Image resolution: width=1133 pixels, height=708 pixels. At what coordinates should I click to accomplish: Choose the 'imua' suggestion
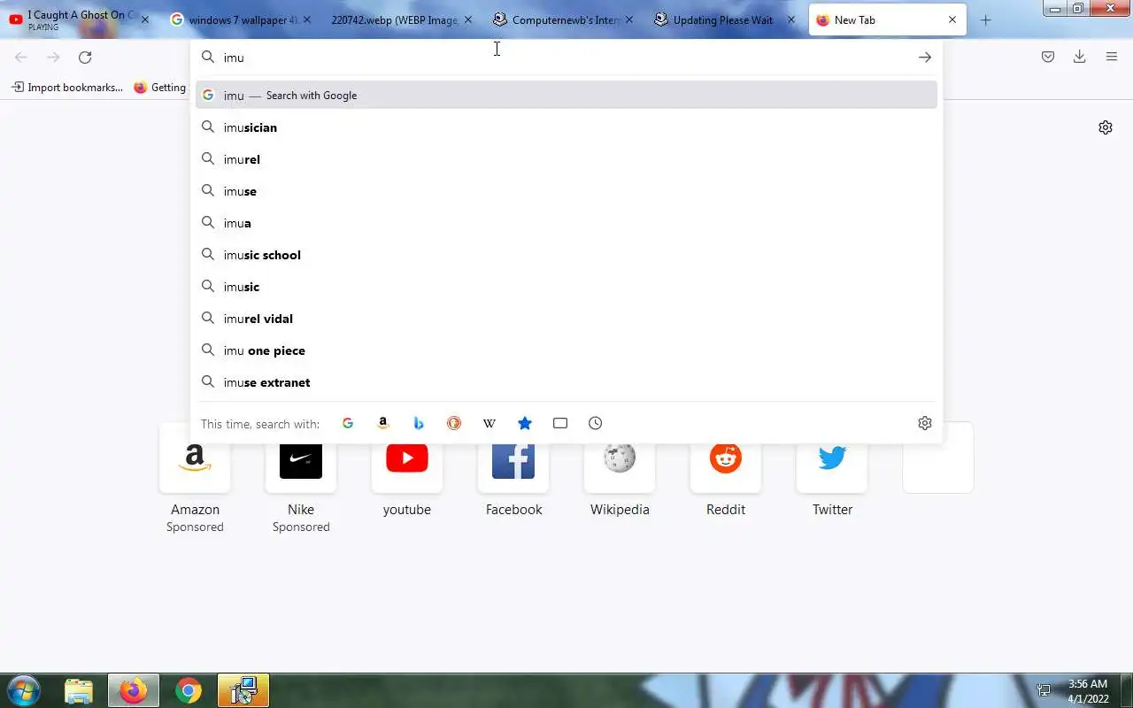tap(566, 223)
